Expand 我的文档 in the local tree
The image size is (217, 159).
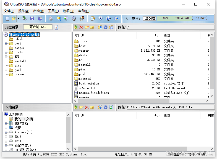(x=6, y=123)
